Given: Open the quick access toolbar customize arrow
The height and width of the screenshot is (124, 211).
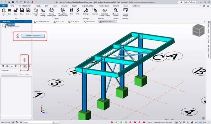Looking at the screenshot, I should coord(37,2).
